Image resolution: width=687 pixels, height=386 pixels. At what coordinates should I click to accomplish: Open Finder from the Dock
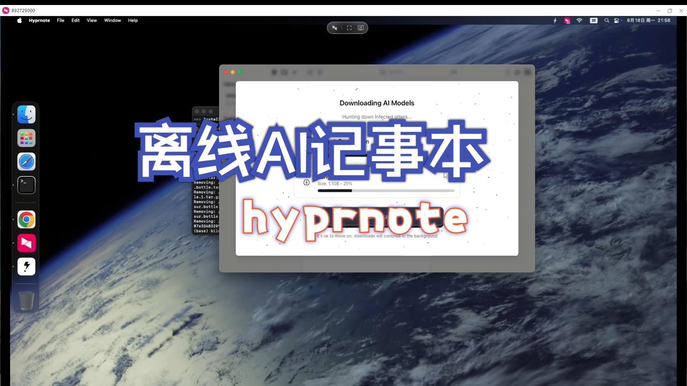(x=26, y=114)
